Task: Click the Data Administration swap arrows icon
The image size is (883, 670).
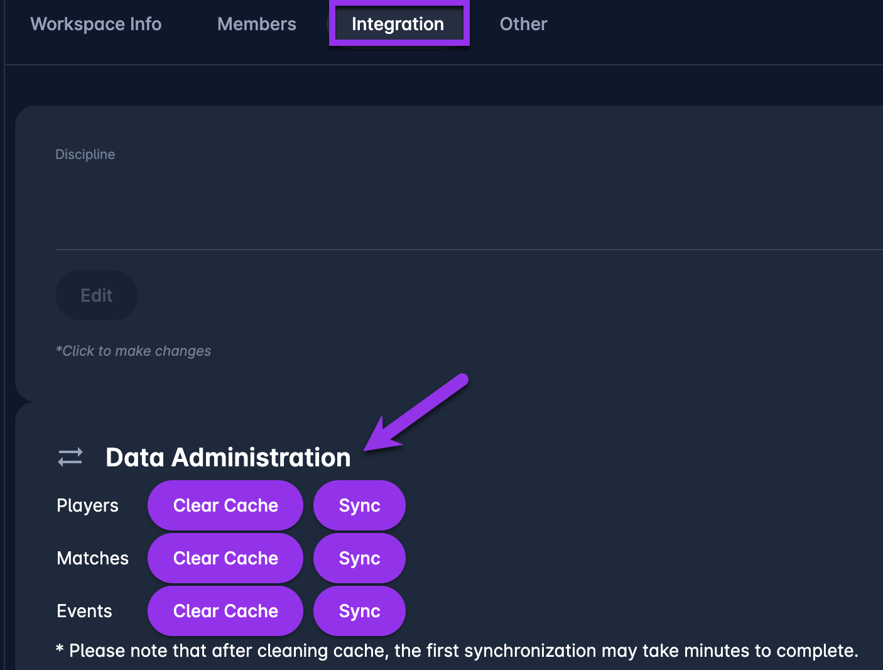Action: (x=70, y=457)
